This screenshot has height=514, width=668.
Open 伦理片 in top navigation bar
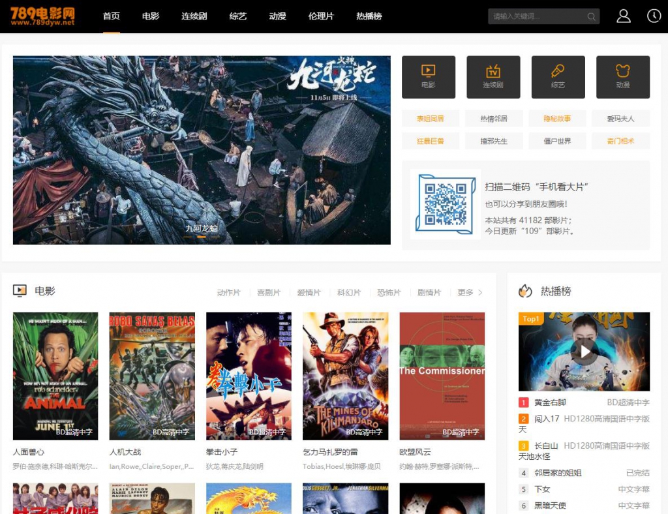click(321, 16)
